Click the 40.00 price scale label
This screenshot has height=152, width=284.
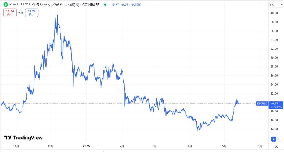click(274, 13)
